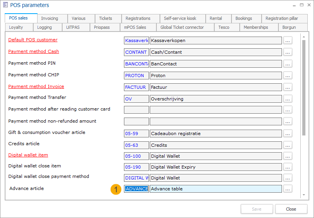Screen dimensions: 314x218
Task: Click the orange number 1 marker badge
Action: (x=115, y=189)
